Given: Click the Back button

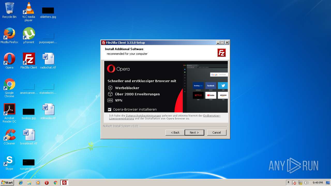Looking at the screenshot, I should (x=175, y=133).
